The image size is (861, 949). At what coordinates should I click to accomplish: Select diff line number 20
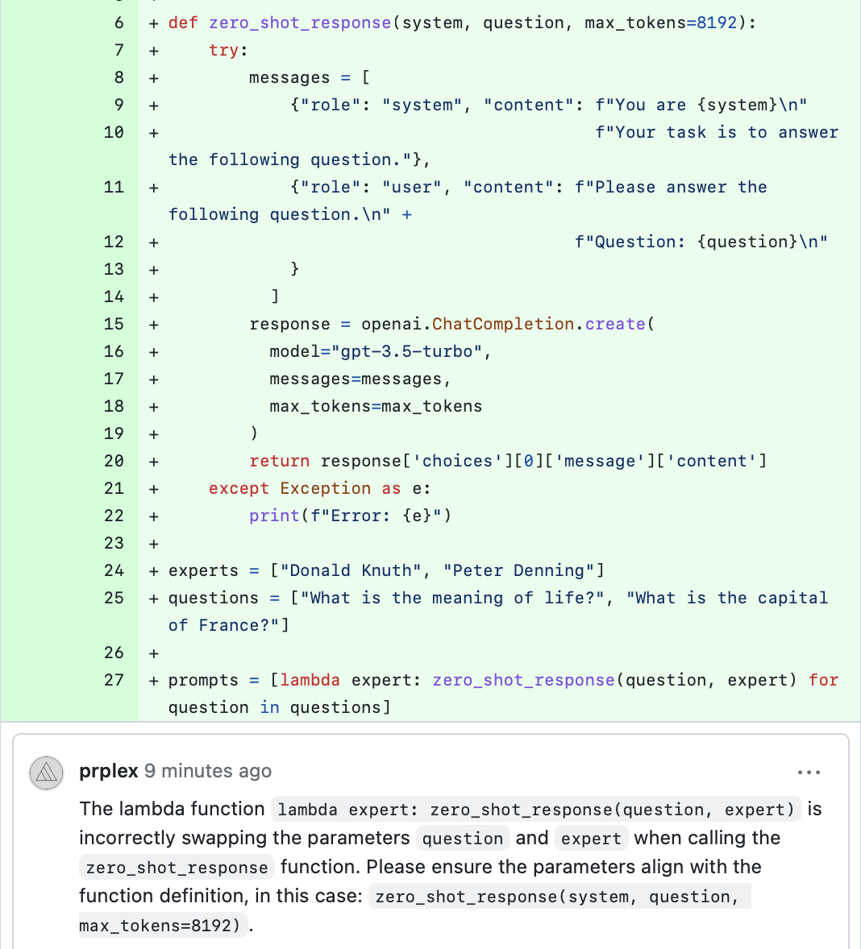pos(114,461)
